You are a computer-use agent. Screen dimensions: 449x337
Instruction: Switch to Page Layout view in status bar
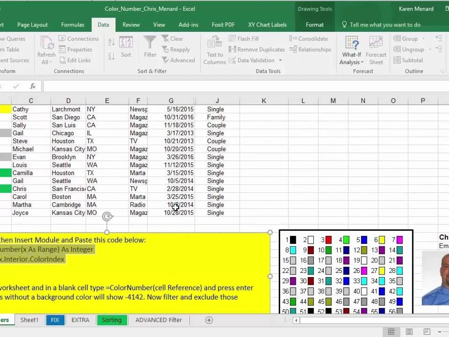click(409, 332)
